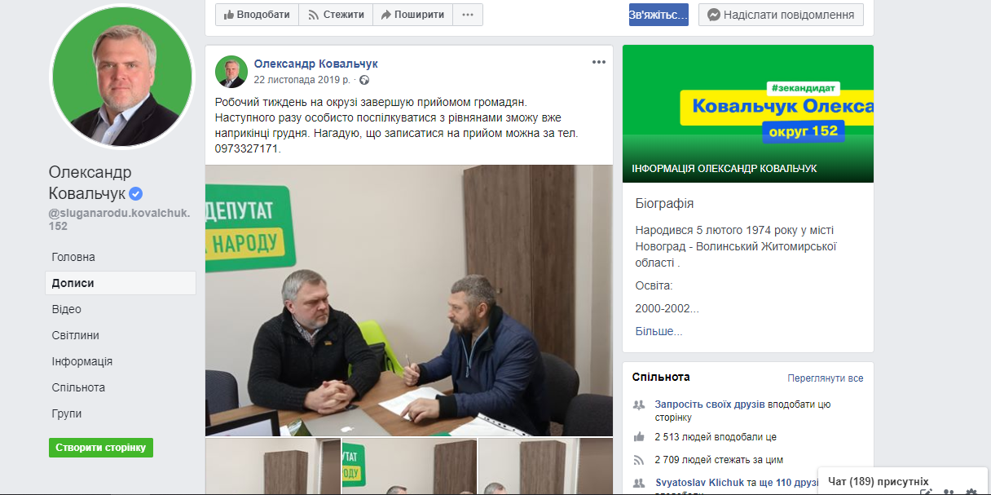Click the Зв'яжіться contact button

[658, 15]
